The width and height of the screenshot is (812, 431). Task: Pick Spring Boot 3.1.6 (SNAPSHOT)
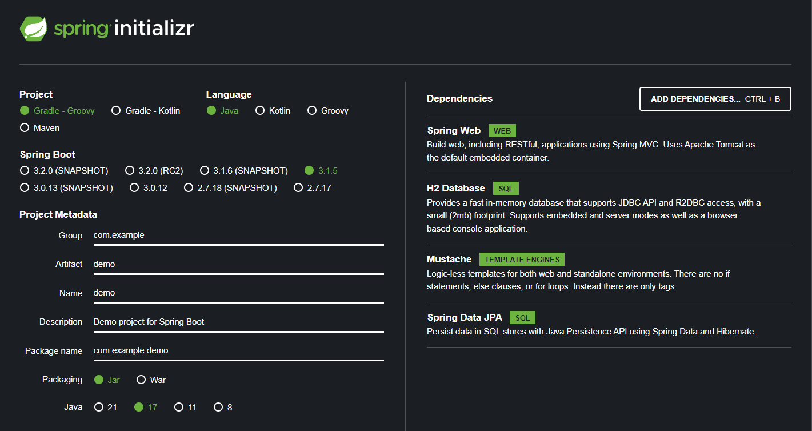(x=244, y=171)
